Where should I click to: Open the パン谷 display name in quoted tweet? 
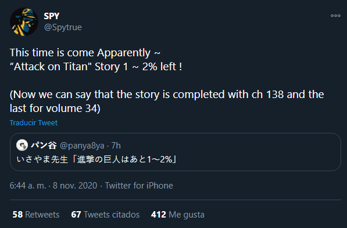point(44,146)
